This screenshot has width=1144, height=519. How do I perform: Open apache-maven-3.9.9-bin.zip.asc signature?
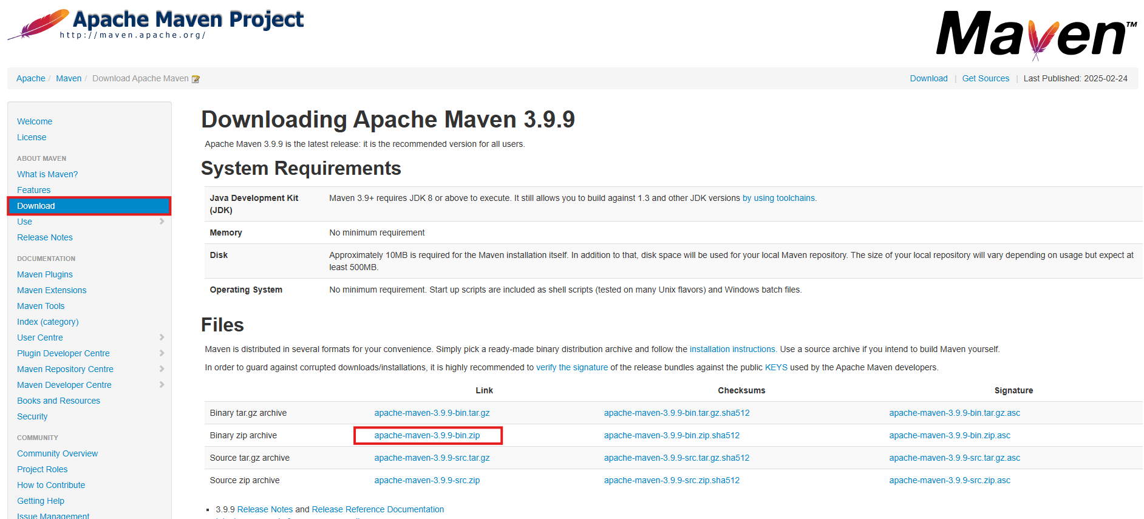click(x=950, y=435)
